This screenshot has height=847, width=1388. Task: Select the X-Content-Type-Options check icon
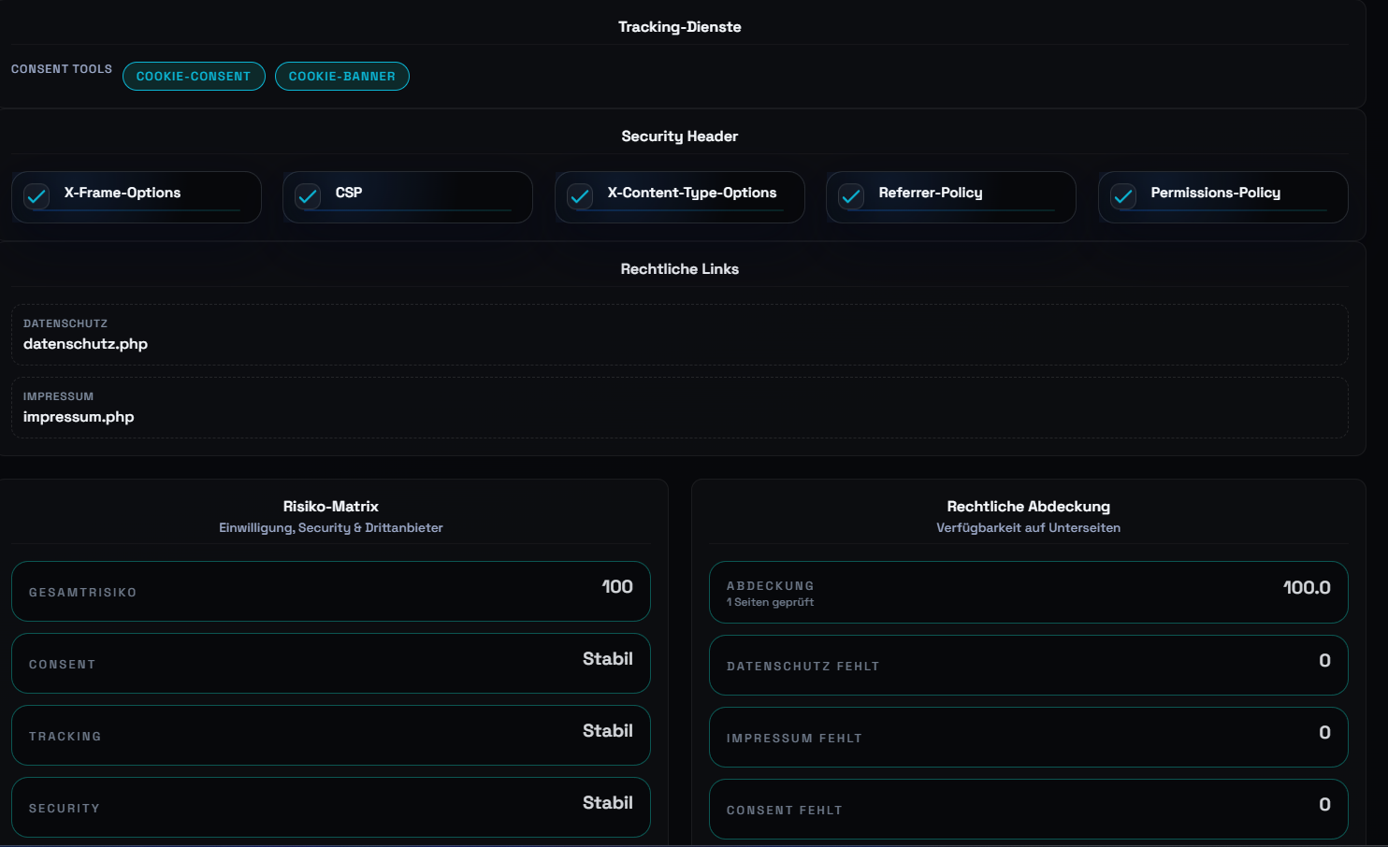(579, 196)
